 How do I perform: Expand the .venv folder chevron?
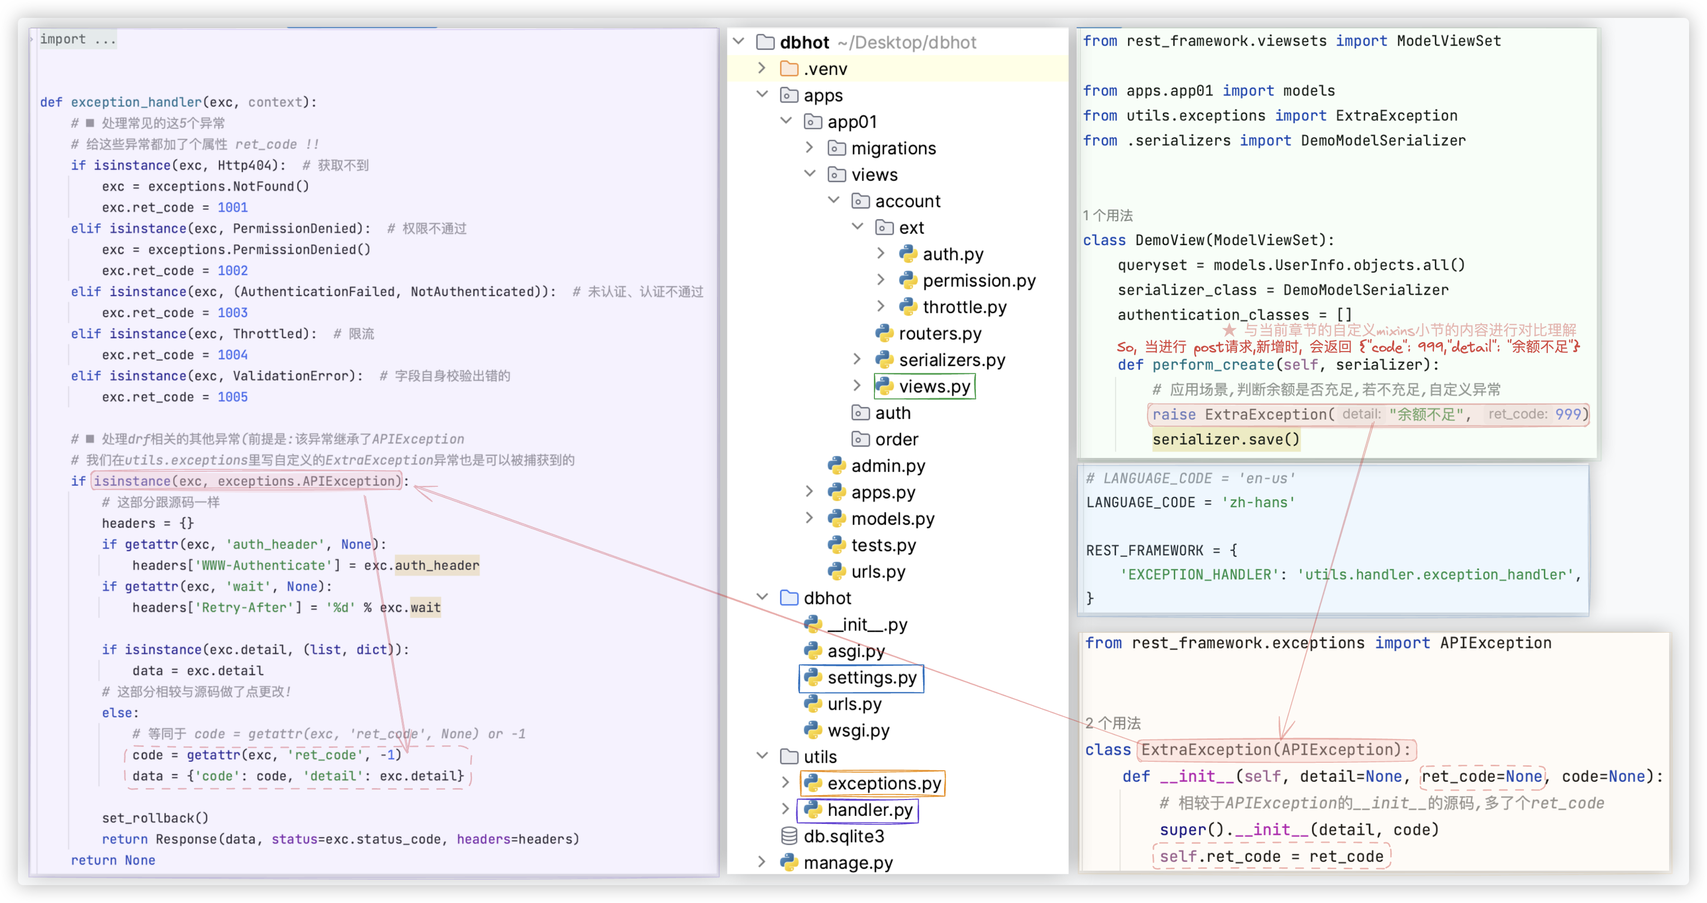[762, 68]
